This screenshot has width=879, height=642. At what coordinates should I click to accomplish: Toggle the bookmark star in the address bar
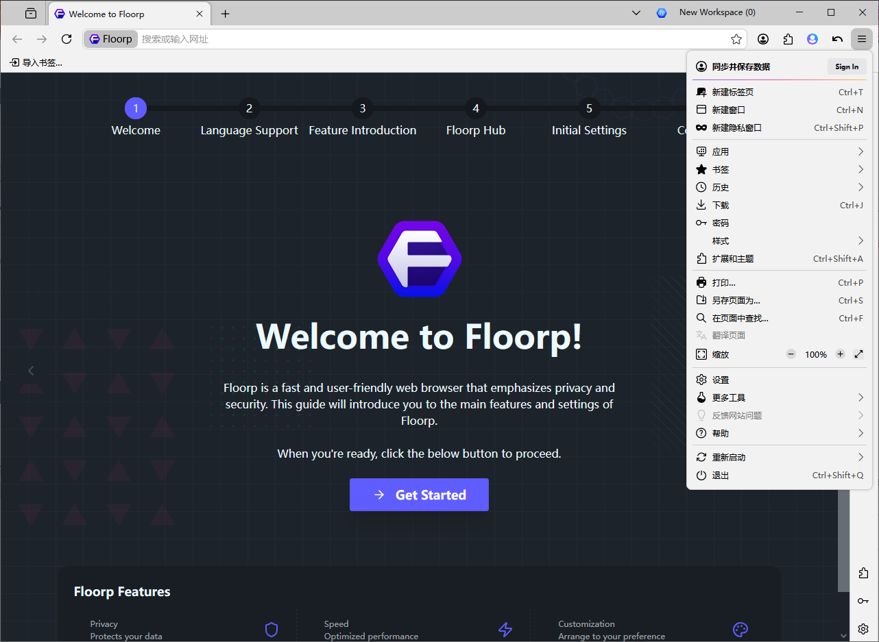pyautogui.click(x=736, y=39)
